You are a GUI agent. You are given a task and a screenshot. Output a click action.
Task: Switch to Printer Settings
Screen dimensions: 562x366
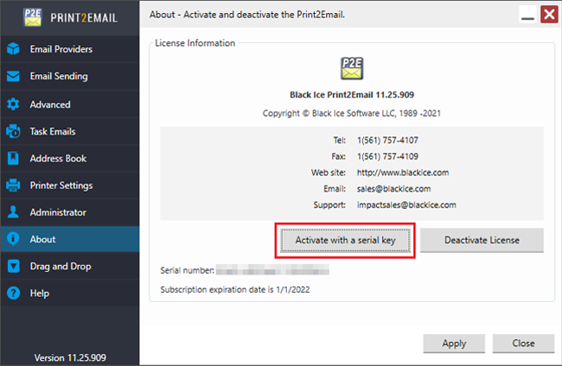[70, 186]
